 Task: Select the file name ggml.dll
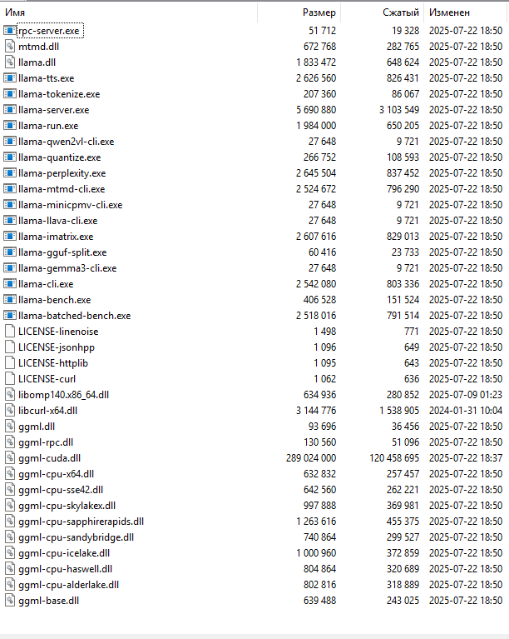point(37,427)
